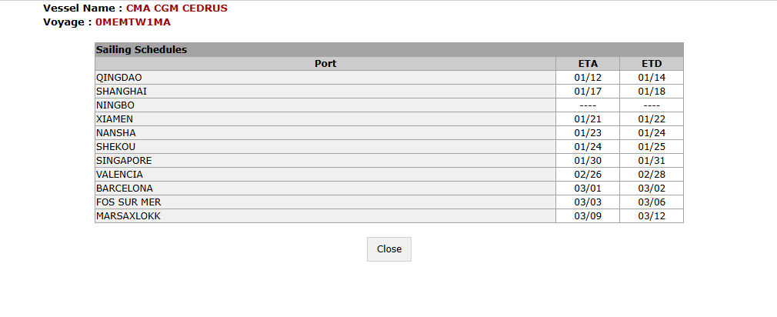Click the NANSHA port name
The height and width of the screenshot is (317, 777).
[116, 133]
